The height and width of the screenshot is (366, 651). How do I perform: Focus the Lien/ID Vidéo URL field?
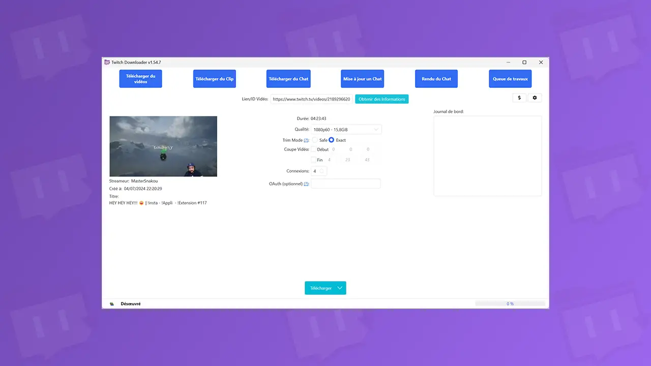pyautogui.click(x=311, y=99)
